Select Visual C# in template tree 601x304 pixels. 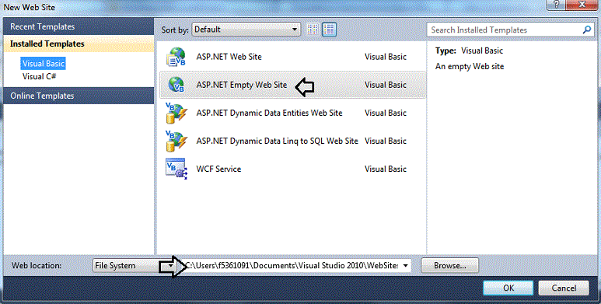[39, 77]
